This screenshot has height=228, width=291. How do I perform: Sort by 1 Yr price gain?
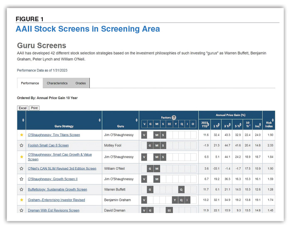coord(216,124)
